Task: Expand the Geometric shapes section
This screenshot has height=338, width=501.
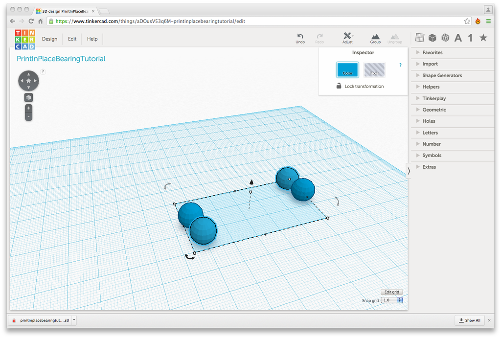Action: (x=453, y=110)
